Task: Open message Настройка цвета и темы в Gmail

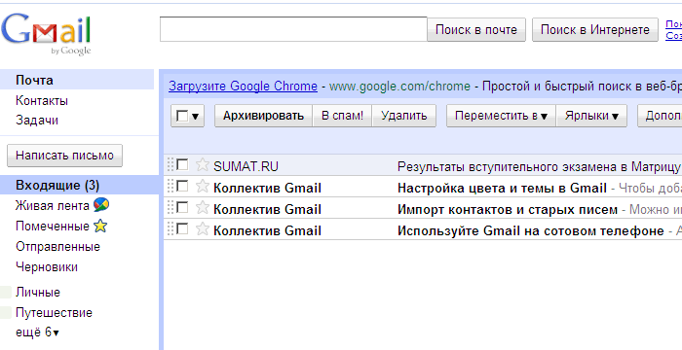Action: tap(502, 188)
